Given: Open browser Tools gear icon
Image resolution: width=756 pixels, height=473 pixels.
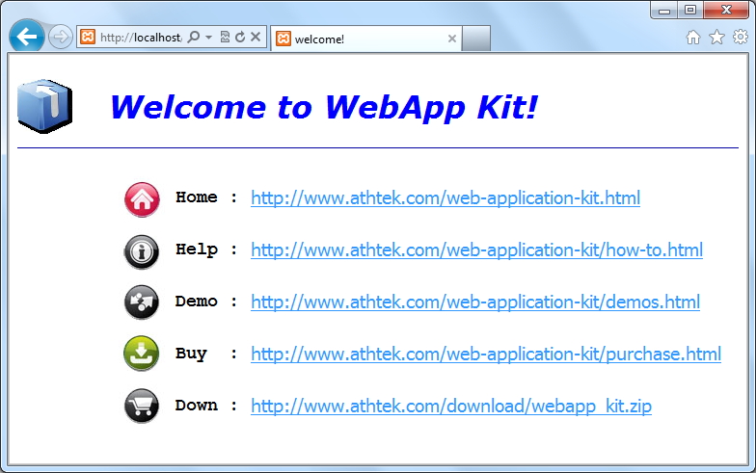Looking at the screenshot, I should [x=740, y=38].
